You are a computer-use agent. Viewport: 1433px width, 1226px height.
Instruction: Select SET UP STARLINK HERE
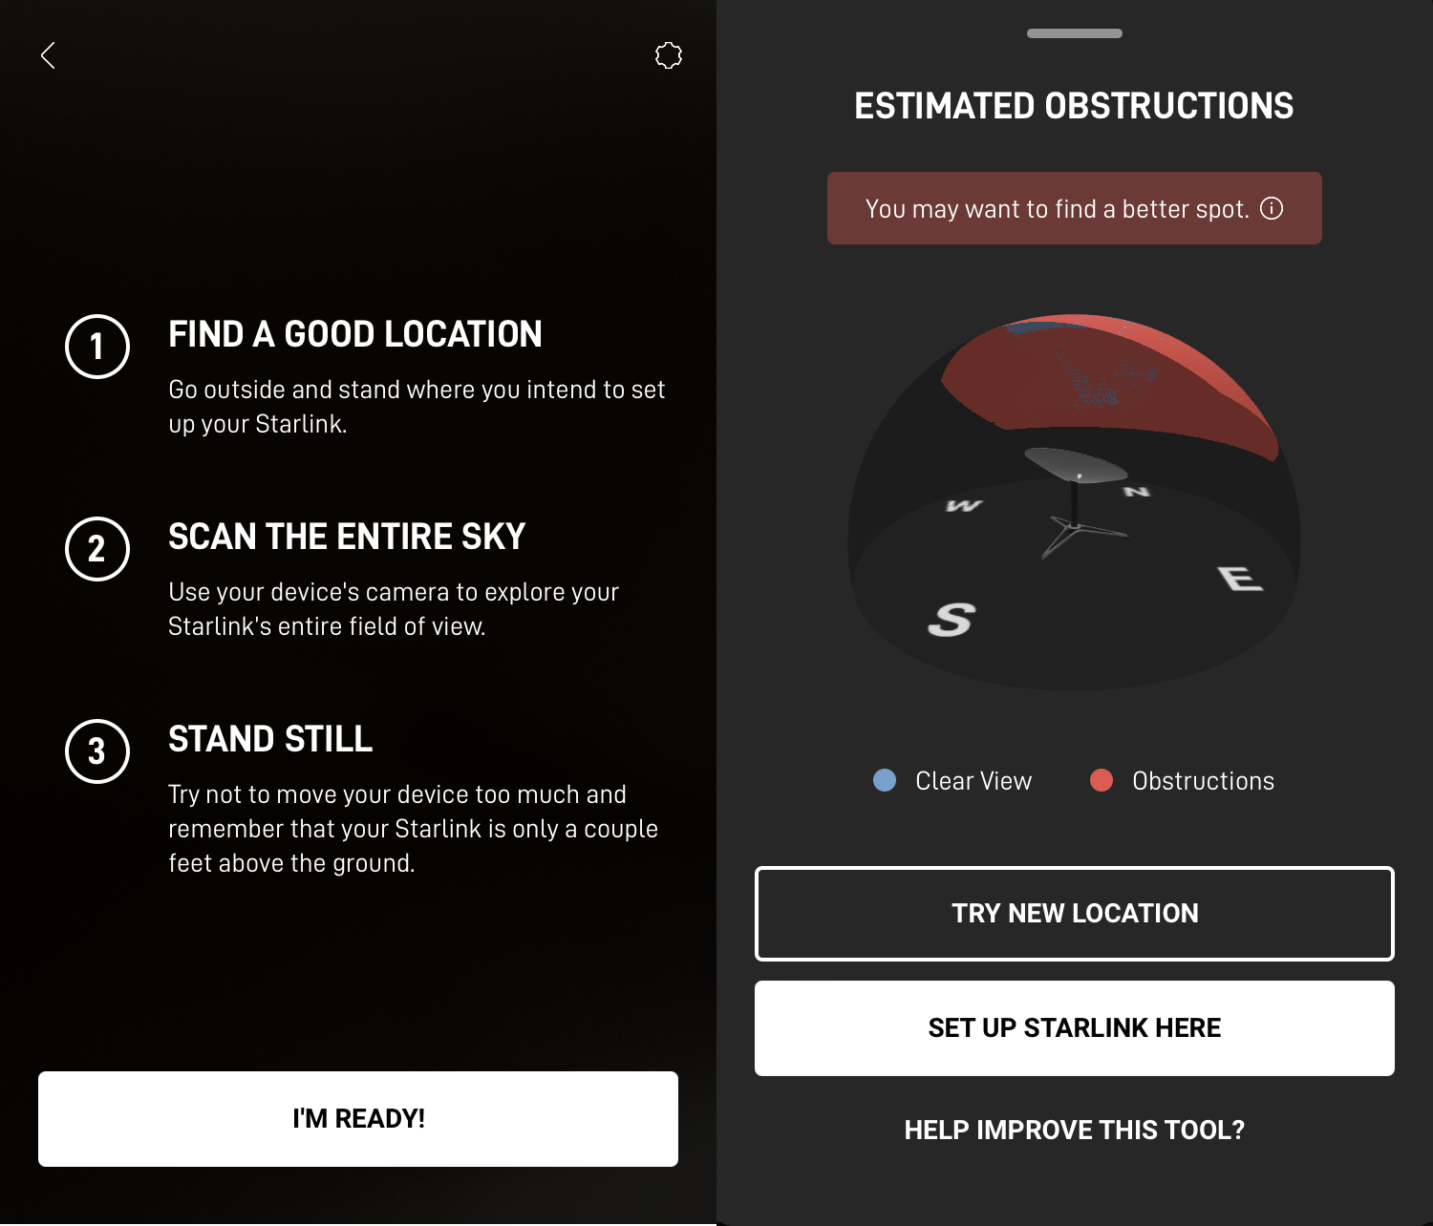coord(1075,1028)
